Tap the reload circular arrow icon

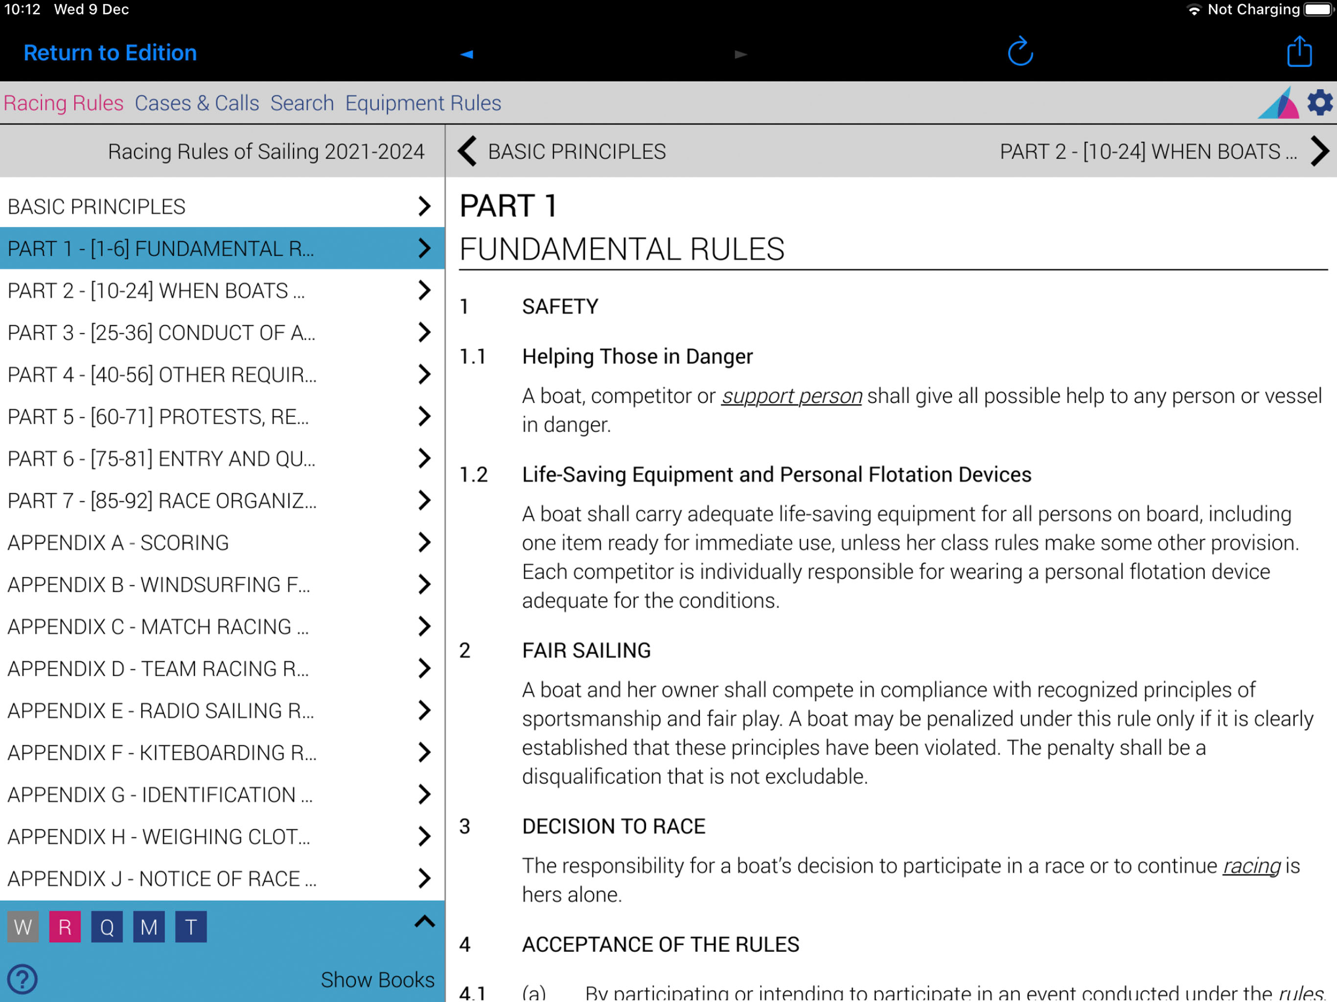[1020, 52]
